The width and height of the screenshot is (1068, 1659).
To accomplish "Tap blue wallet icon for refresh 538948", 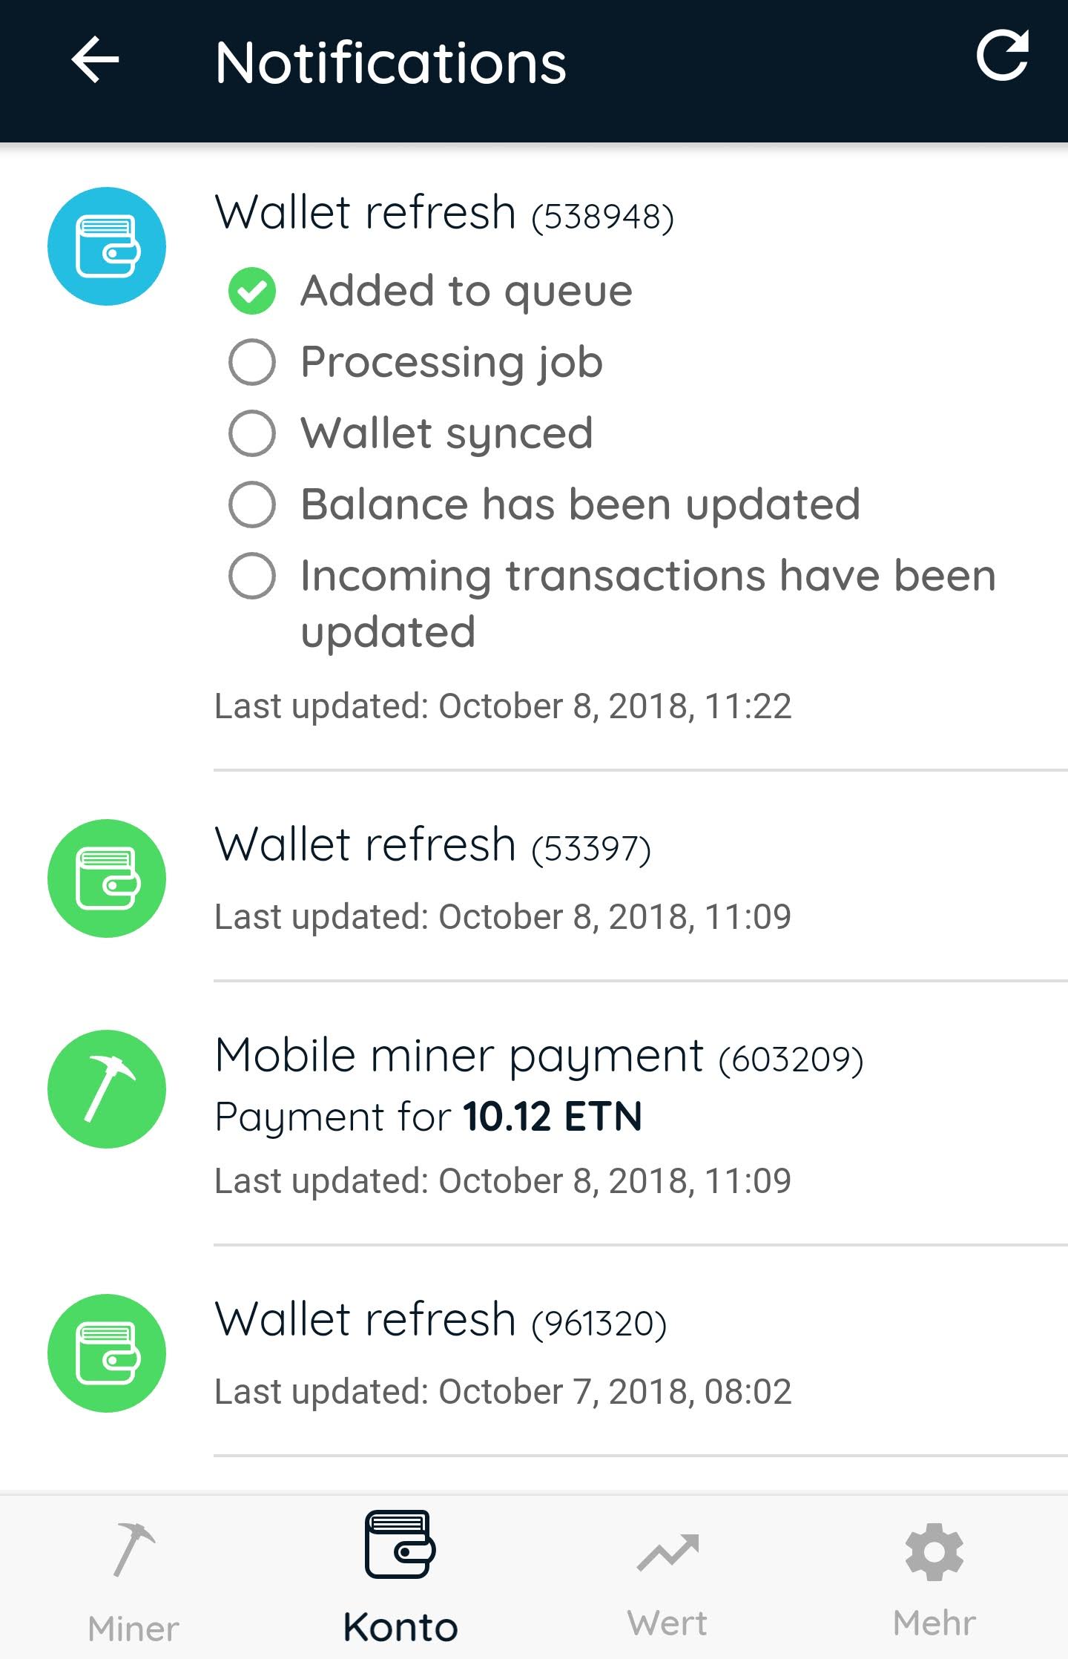I will 107,246.
